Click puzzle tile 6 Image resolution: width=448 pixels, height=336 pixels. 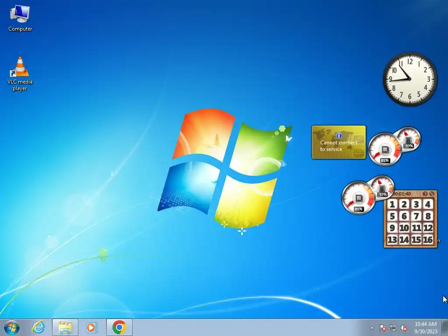coord(404,216)
